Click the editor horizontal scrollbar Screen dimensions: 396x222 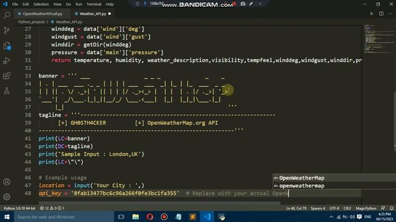[x=160, y=202]
